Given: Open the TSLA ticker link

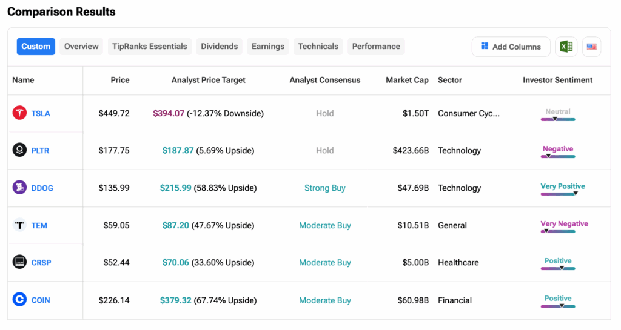Looking at the screenshot, I should click(x=41, y=113).
